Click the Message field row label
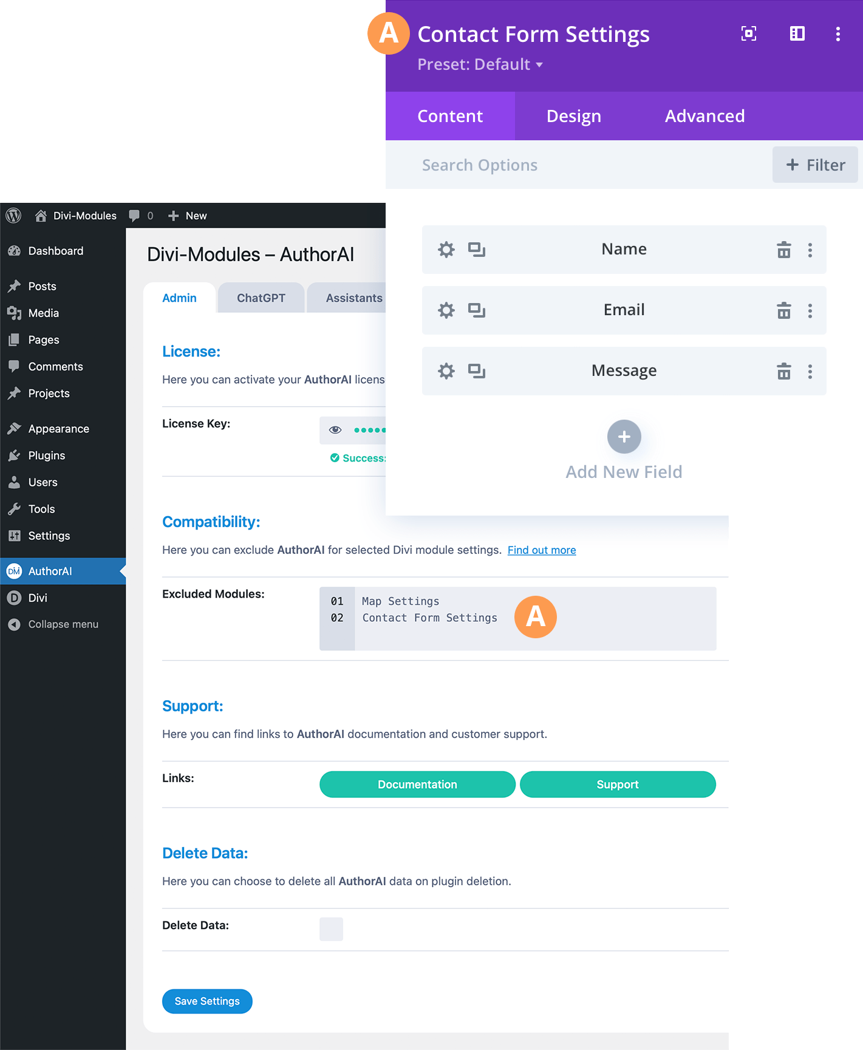This screenshot has width=863, height=1050. click(x=624, y=370)
